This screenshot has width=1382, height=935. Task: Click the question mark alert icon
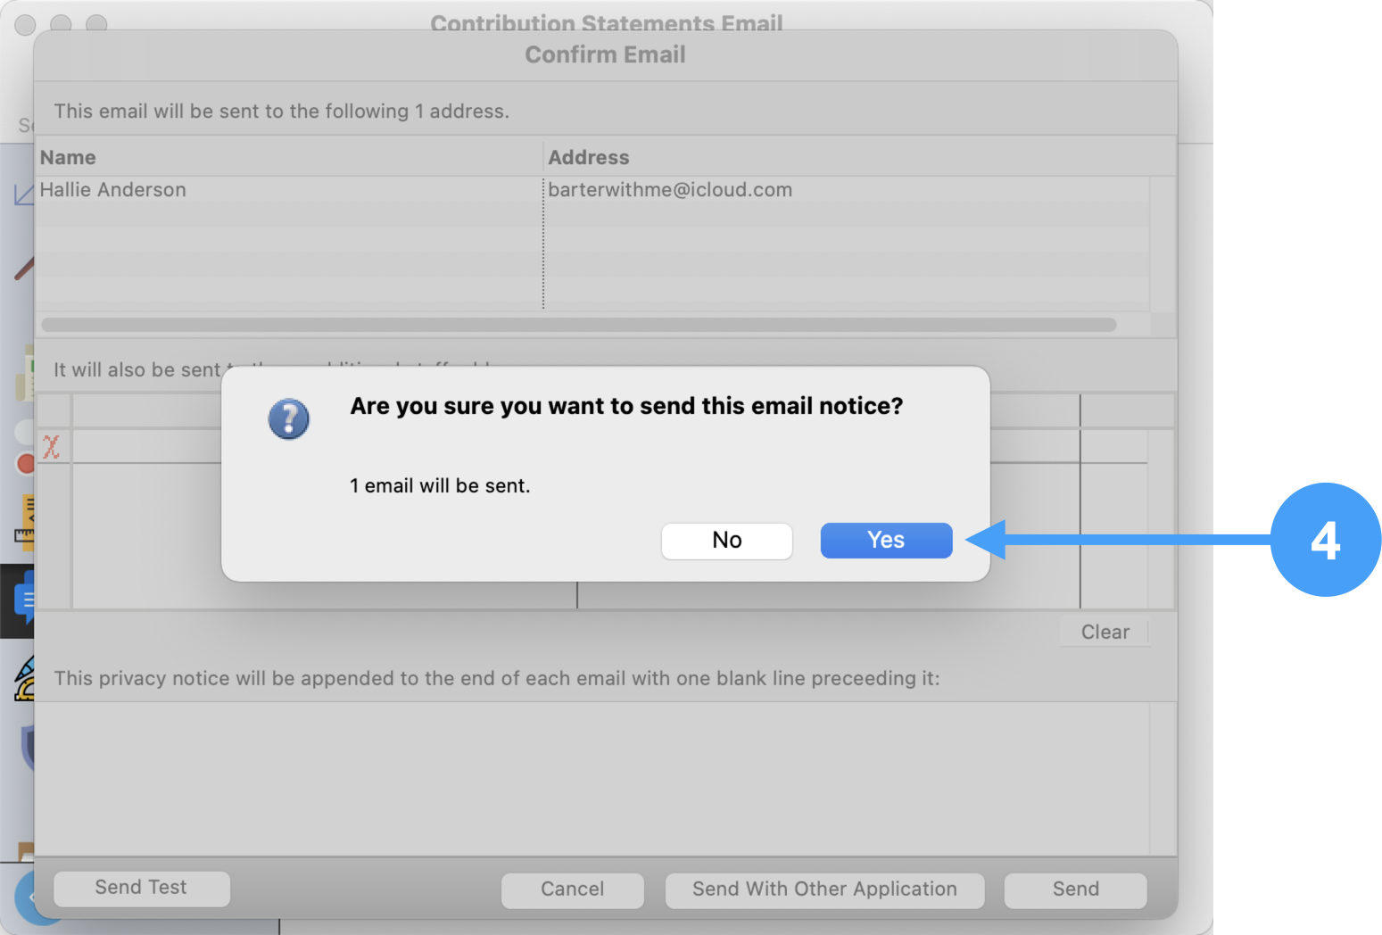[289, 418]
